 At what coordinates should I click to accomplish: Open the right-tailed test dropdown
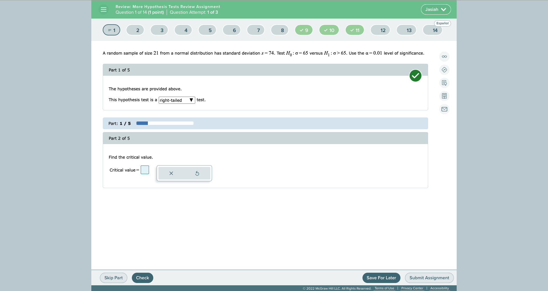click(176, 100)
